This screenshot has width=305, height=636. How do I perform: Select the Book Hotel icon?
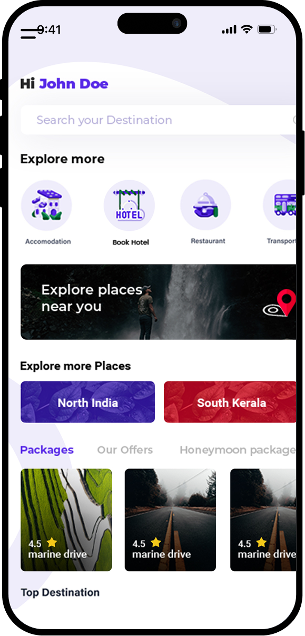click(129, 206)
